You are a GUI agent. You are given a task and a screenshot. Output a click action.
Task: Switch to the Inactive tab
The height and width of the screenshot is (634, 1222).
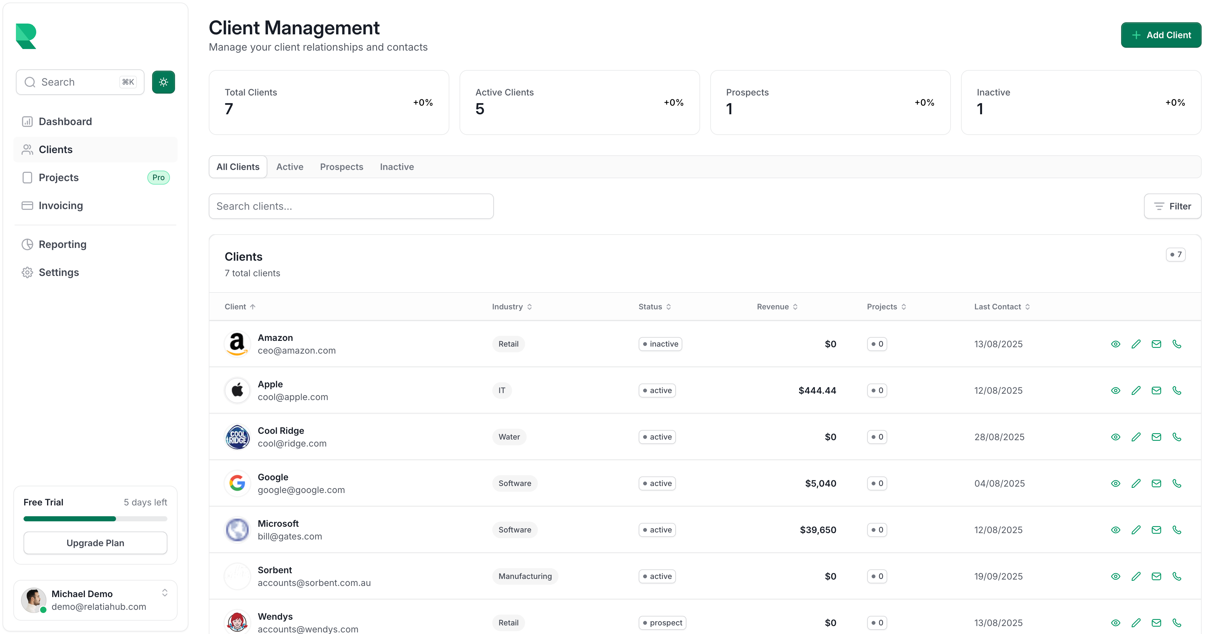tap(397, 167)
